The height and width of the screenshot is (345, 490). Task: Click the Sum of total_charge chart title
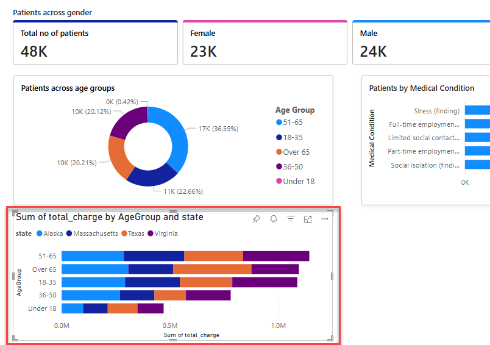tap(110, 217)
